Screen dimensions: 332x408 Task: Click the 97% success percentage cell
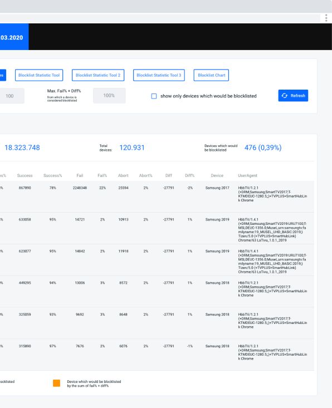52,346
